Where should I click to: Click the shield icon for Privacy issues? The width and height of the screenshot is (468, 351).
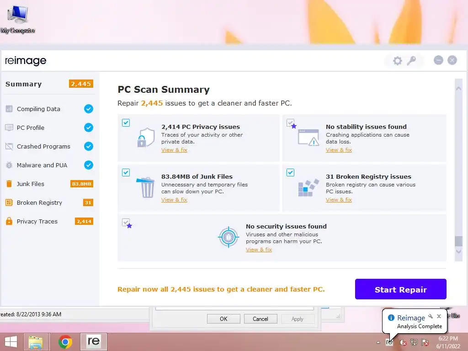[146, 137]
